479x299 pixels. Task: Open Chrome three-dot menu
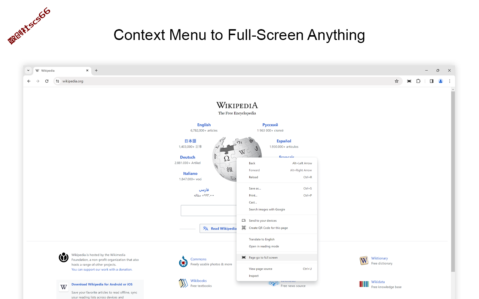point(449,81)
